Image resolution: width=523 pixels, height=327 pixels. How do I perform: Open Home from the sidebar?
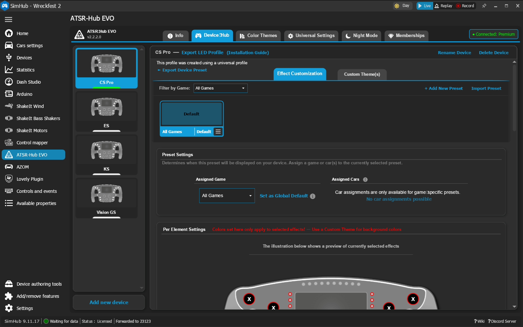[22, 33]
